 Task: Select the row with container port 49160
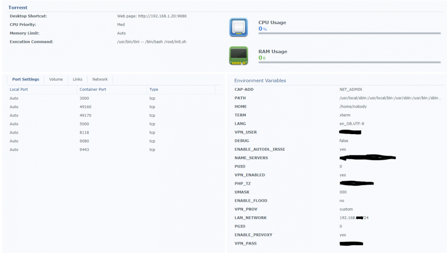click(114, 107)
